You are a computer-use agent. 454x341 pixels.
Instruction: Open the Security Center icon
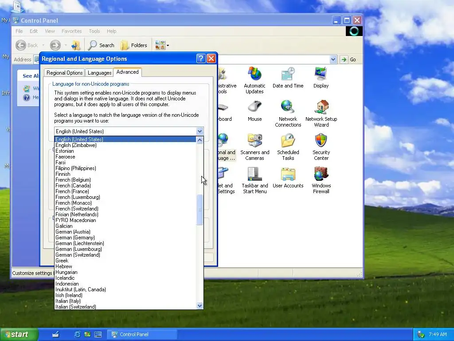pos(321,147)
